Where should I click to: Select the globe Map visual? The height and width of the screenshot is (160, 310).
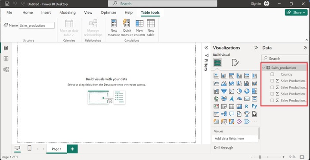216,99
